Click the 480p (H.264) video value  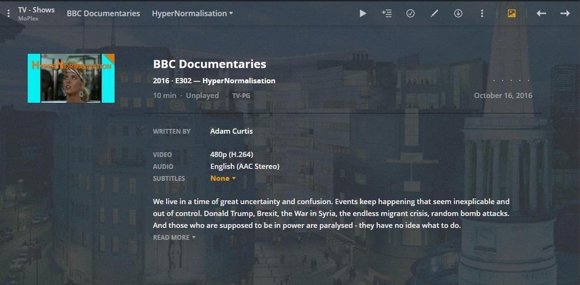[232, 155]
